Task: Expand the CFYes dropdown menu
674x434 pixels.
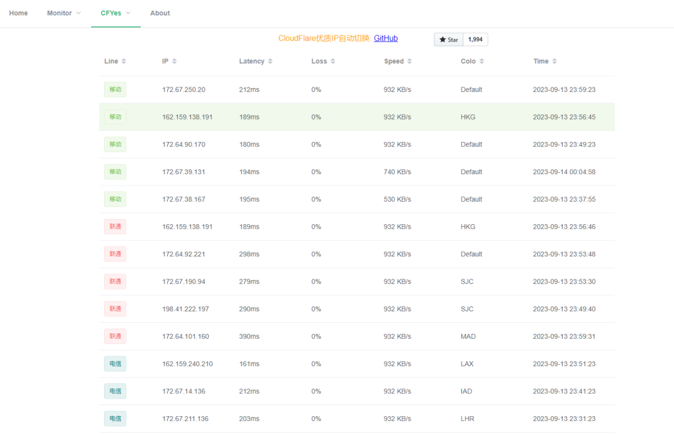Action: pos(115,13)
